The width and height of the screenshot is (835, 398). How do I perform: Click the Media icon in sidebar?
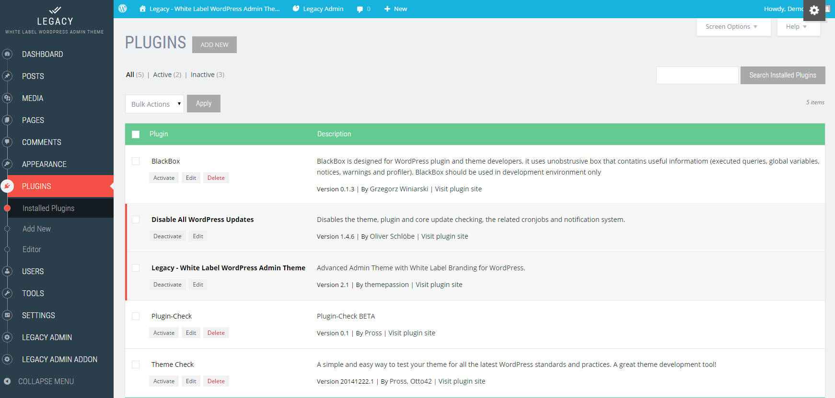7,98
